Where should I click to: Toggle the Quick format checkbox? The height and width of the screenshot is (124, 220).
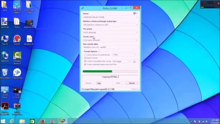(85, 58)
